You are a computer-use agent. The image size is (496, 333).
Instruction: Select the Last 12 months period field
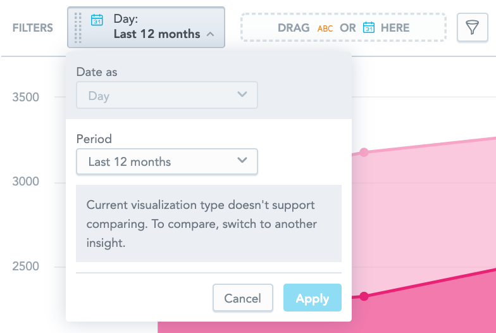[x=158, y=161]
